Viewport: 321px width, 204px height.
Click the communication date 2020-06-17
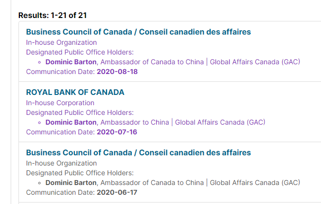pyautogui.click(x=117, y=192)
